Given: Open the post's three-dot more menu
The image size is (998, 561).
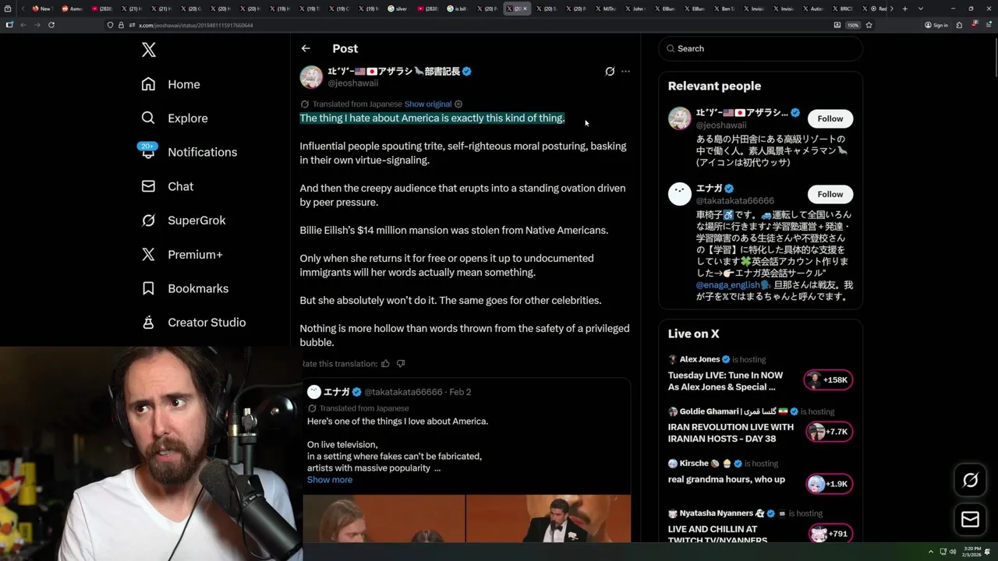Looking at the screenshot, I should tap(625, 71).
